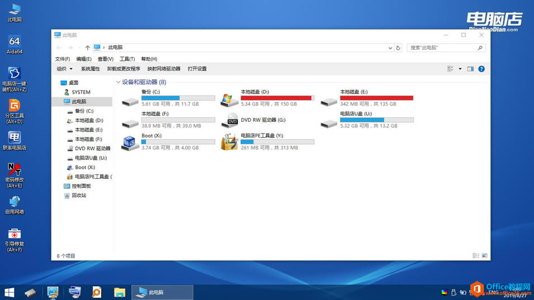This screenshot has height=300, width=534.
Task: Switch to details view in status bar
Action: click(x=476, y=256)
